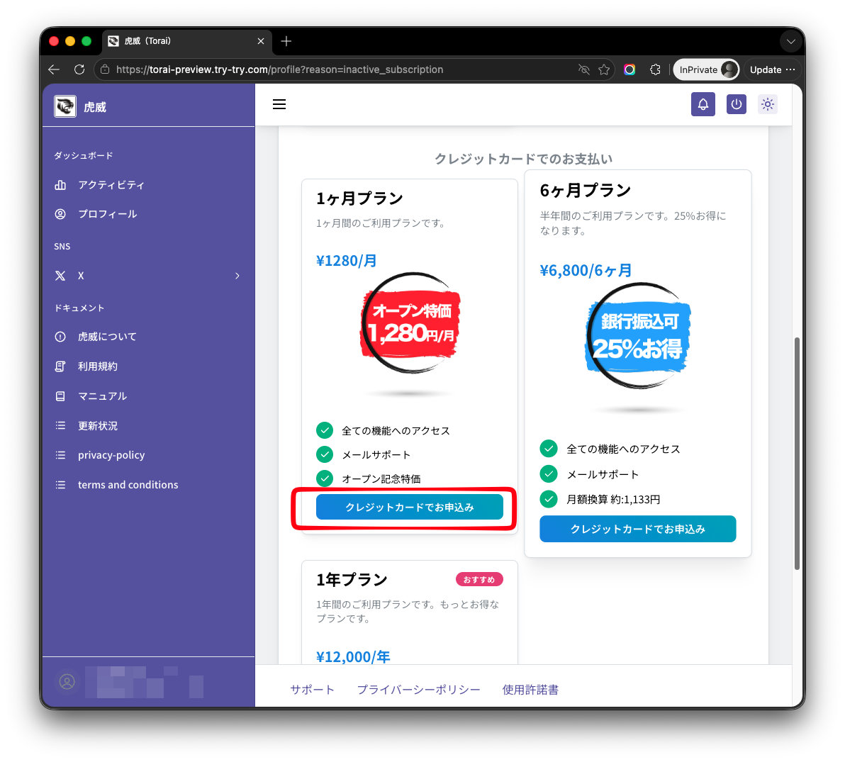The image size is (845, 762).
Task: Toggle the hamburger menu icon
Action: coord(279,104)
